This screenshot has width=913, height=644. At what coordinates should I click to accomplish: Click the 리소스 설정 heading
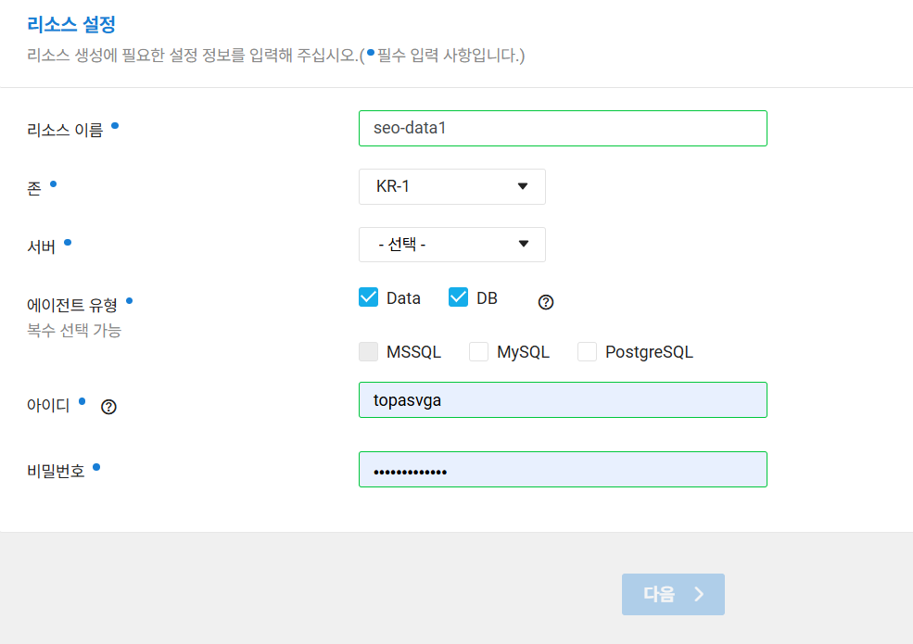(x=71, y=24)
